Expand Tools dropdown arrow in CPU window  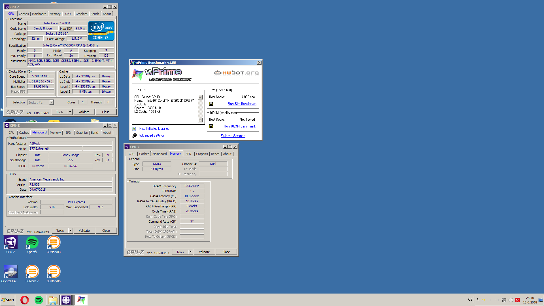pyautogui.click(x=70, y=112)
